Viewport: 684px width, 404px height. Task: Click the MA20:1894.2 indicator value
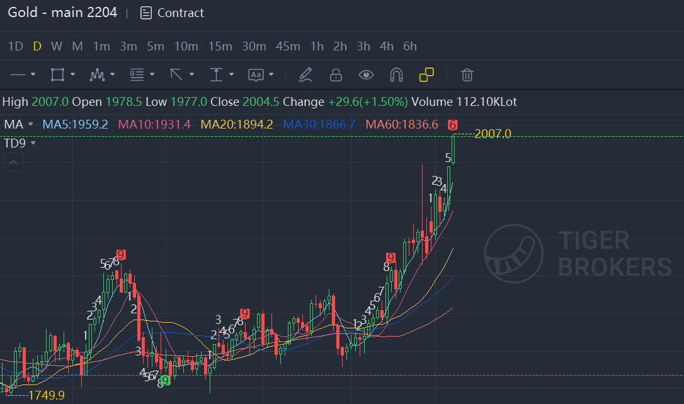[x=237, y=124]
